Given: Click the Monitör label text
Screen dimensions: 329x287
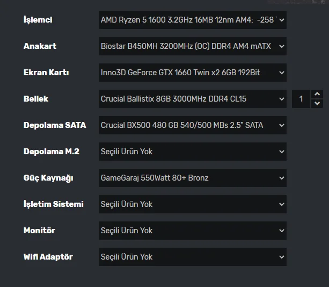Looking at the screenshot, I should pyautogui.click(x=39, y=231).
